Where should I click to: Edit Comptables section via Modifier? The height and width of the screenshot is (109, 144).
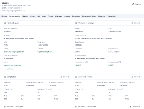point(65,77)
